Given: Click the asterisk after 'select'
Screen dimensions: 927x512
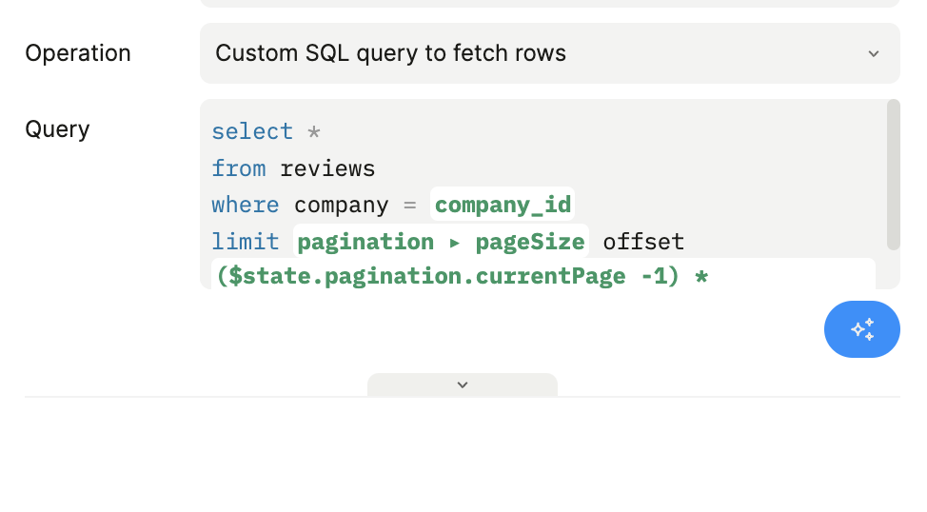Looking at the screenshot, I should (314, 131).
